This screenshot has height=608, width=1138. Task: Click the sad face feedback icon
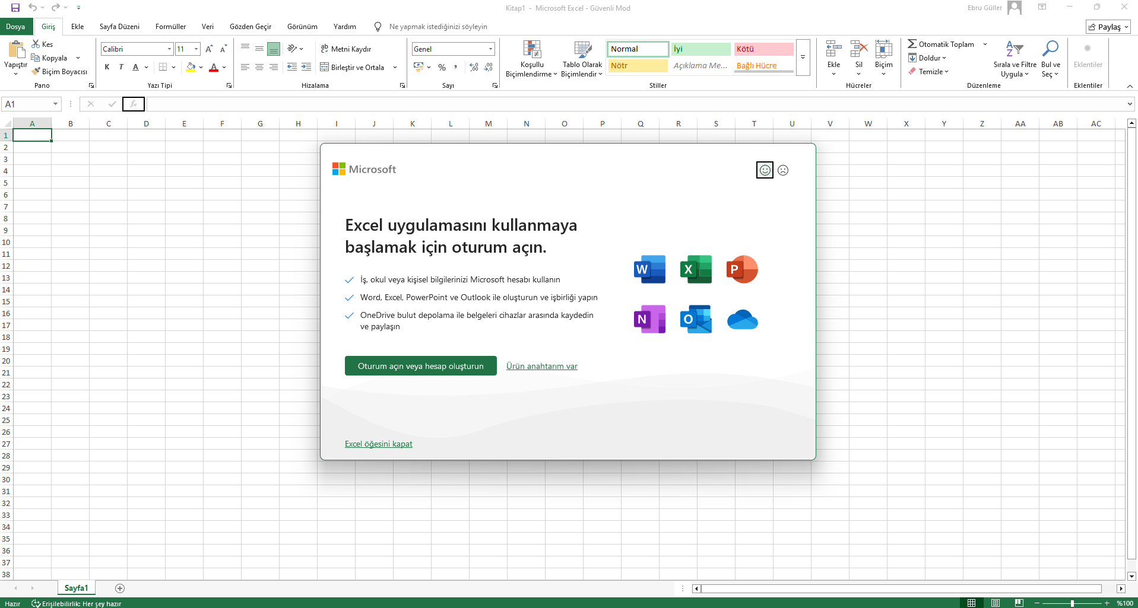tap(783, 170)
